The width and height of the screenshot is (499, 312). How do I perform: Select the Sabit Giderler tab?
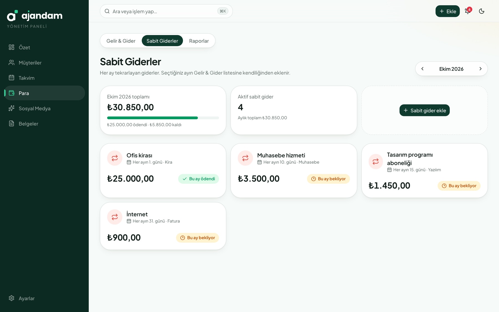[x=162, y=41]
